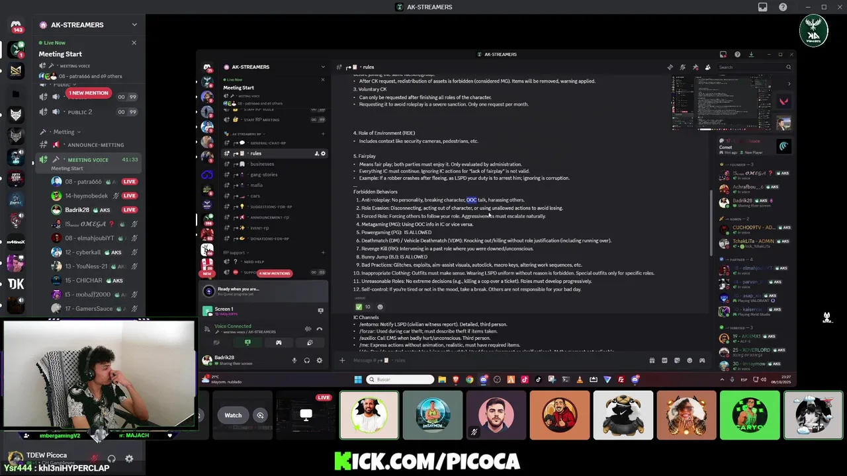The height and width of the screenshot is (476, 847).
Task: Deafen Badrik28's headphones in user panel
Action: coord(307,360)
